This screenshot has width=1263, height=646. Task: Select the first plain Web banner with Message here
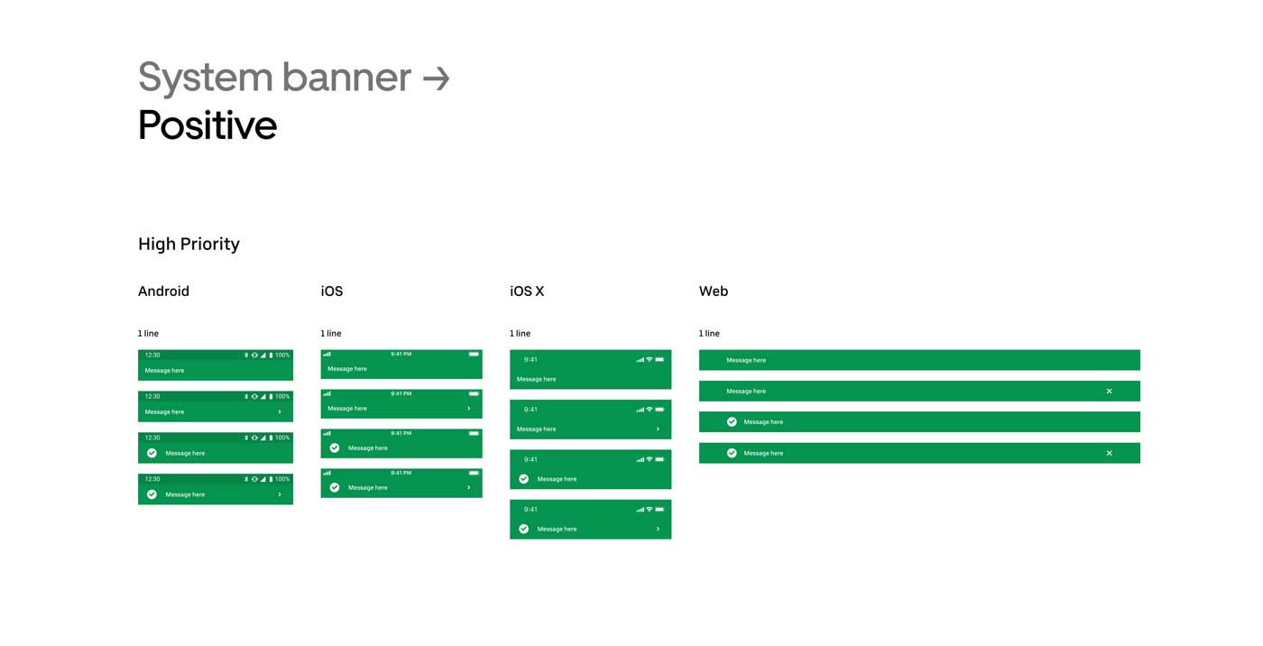tap(919, 360)
